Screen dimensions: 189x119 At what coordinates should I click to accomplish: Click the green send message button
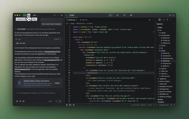[60, 101]
